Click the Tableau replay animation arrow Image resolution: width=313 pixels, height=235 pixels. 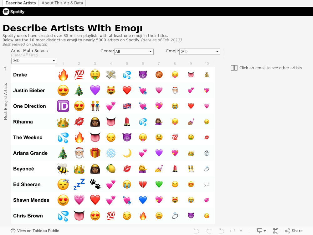[233, 231]
